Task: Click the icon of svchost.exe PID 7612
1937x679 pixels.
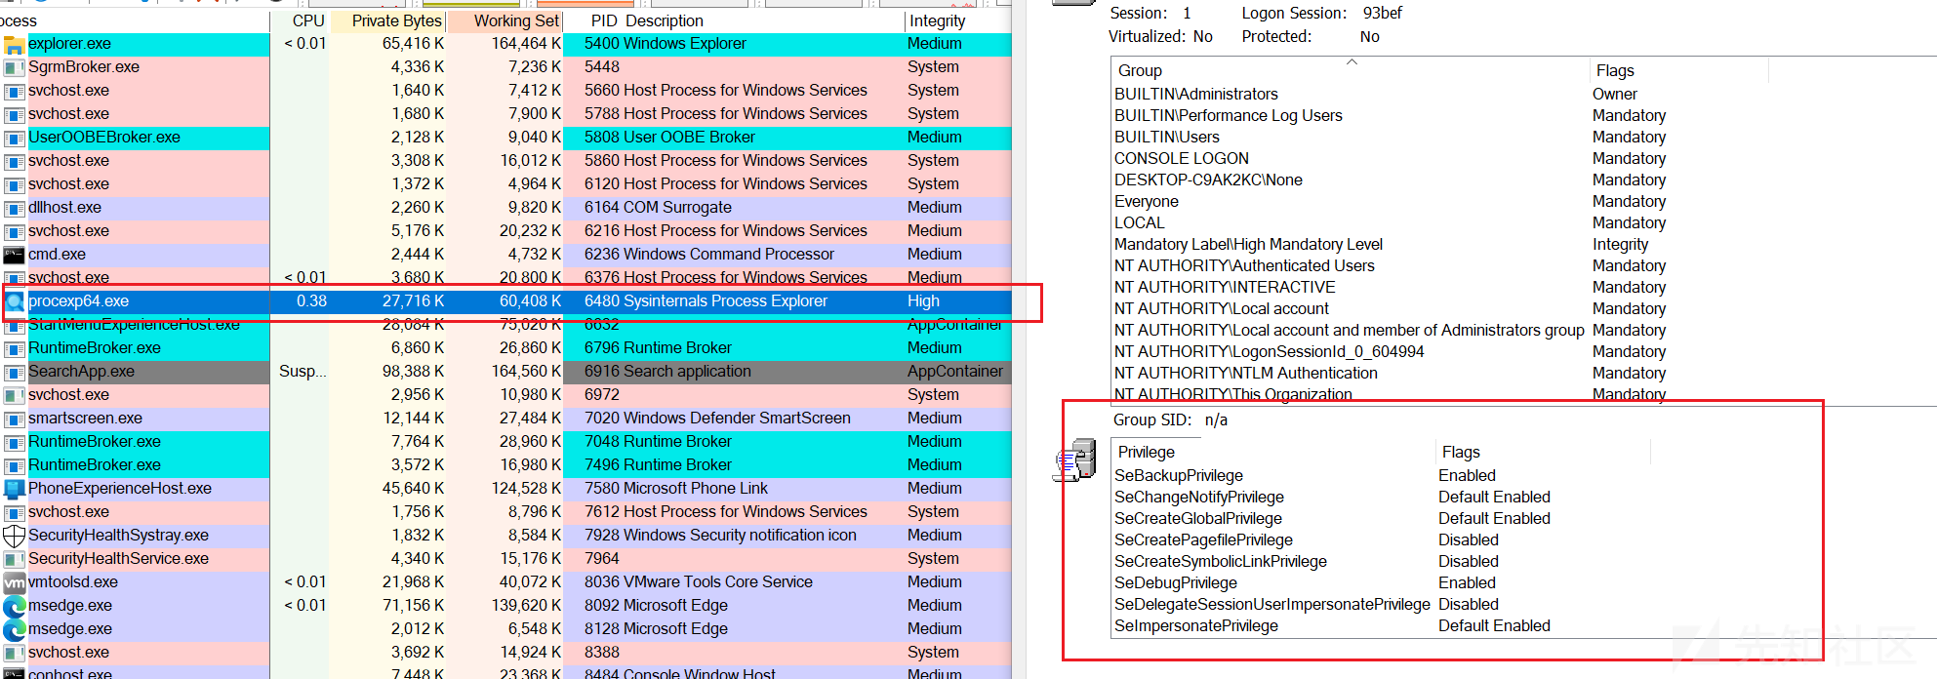Action: (x=14, y=513)
